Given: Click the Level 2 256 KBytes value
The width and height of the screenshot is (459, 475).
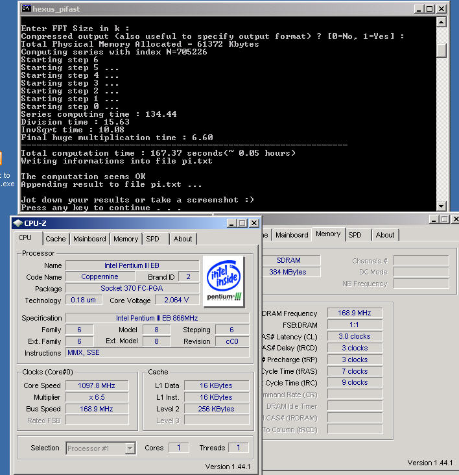Looking at the screenshot, I should tap(217, 409).
